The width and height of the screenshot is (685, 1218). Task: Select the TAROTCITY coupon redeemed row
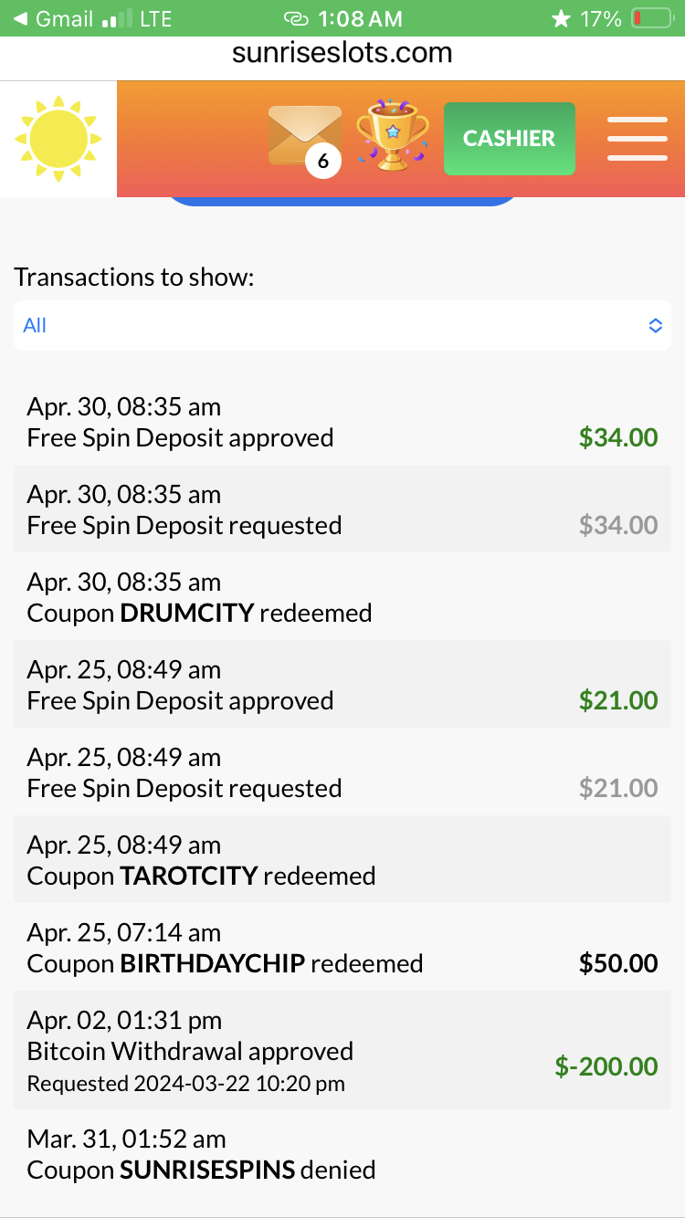[x=342, y=860]
